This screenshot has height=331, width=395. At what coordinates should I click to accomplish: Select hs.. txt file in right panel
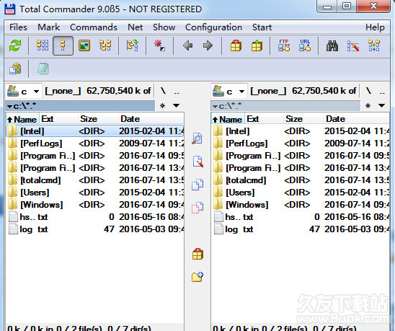pos(301,217)
